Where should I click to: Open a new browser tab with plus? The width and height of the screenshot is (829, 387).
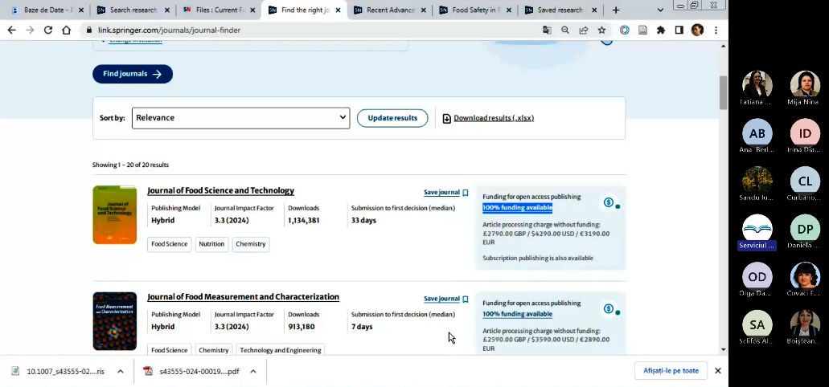point(616,10)
